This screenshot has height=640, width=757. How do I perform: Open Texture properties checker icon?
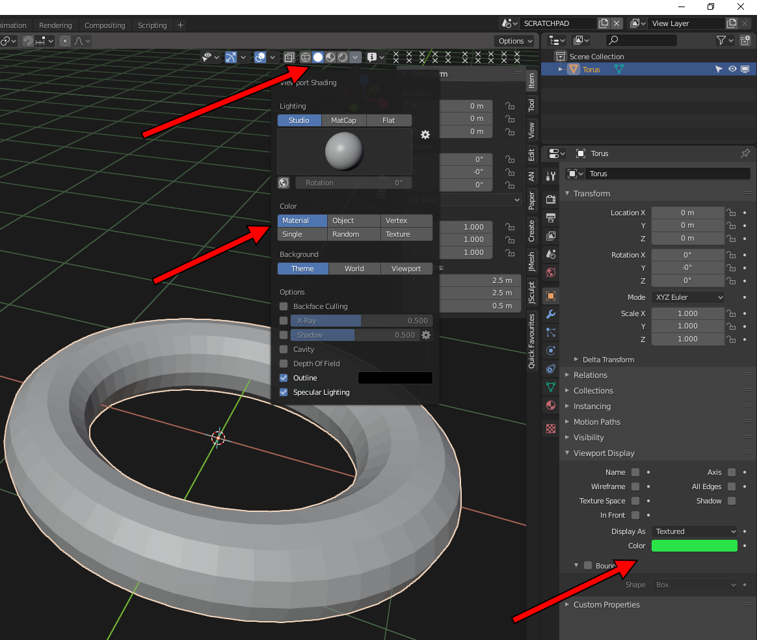coord(551,429)
